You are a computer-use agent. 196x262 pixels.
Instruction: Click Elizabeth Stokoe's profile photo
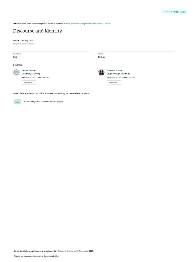point(101,72)
